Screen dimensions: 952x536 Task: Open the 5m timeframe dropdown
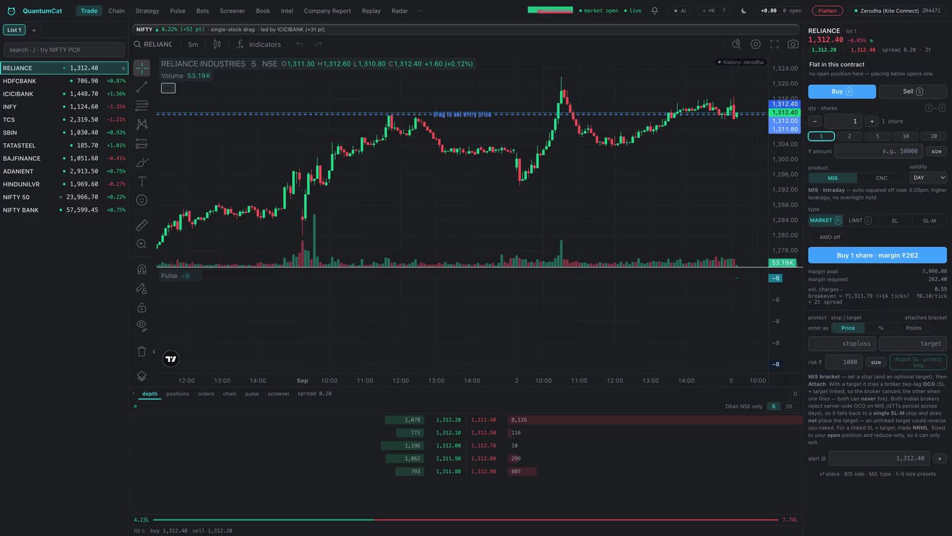pyautogui.click(x=192, y=44)
